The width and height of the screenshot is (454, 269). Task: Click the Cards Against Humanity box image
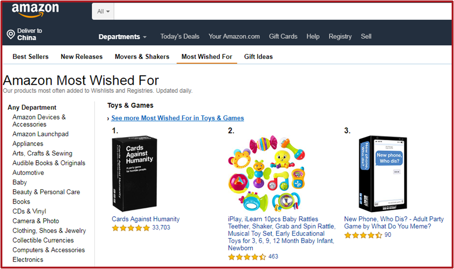coord(135,174)
